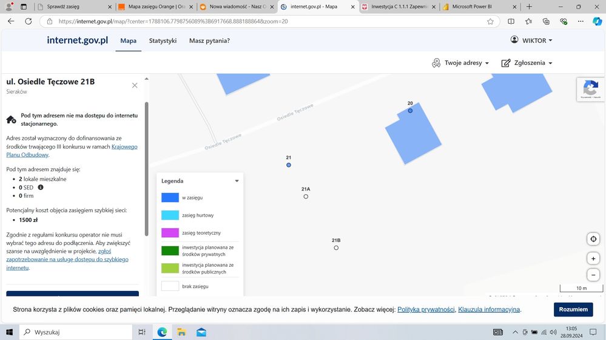The width and height of the screenshot is (606, 340).
Task: Open Microsoft Edge from the taskbar
Action: [x=162, y=332]
